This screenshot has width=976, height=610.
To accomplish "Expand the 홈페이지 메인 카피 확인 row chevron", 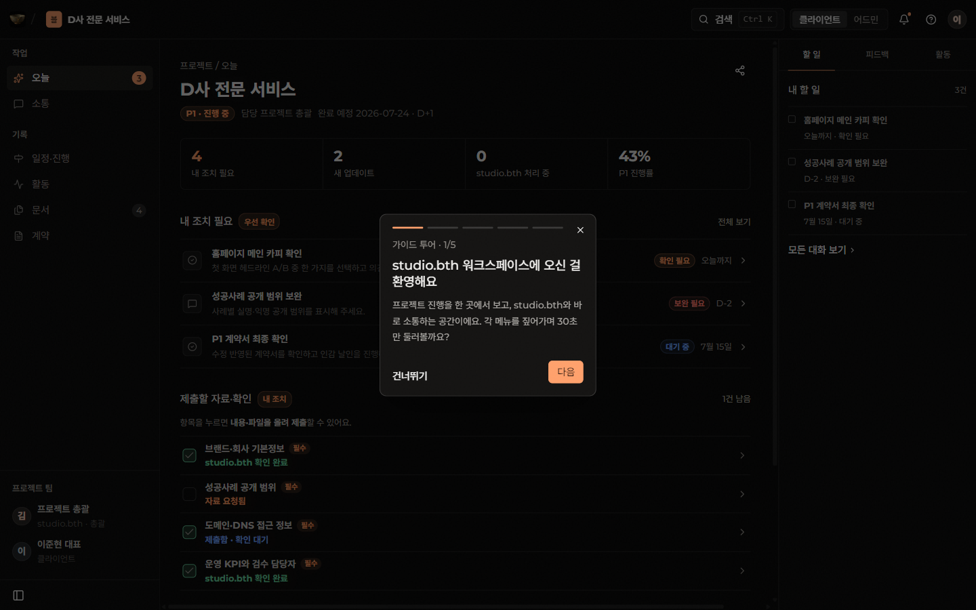I will click(x=744, y=260).
